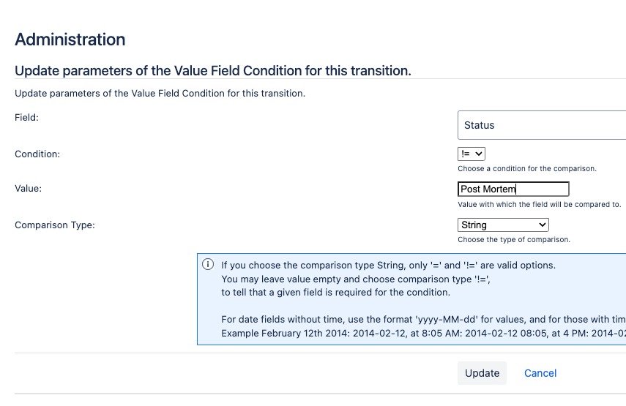Click the info icon in the blue message box
Viewport: 626px width, 406px height.
208,264
